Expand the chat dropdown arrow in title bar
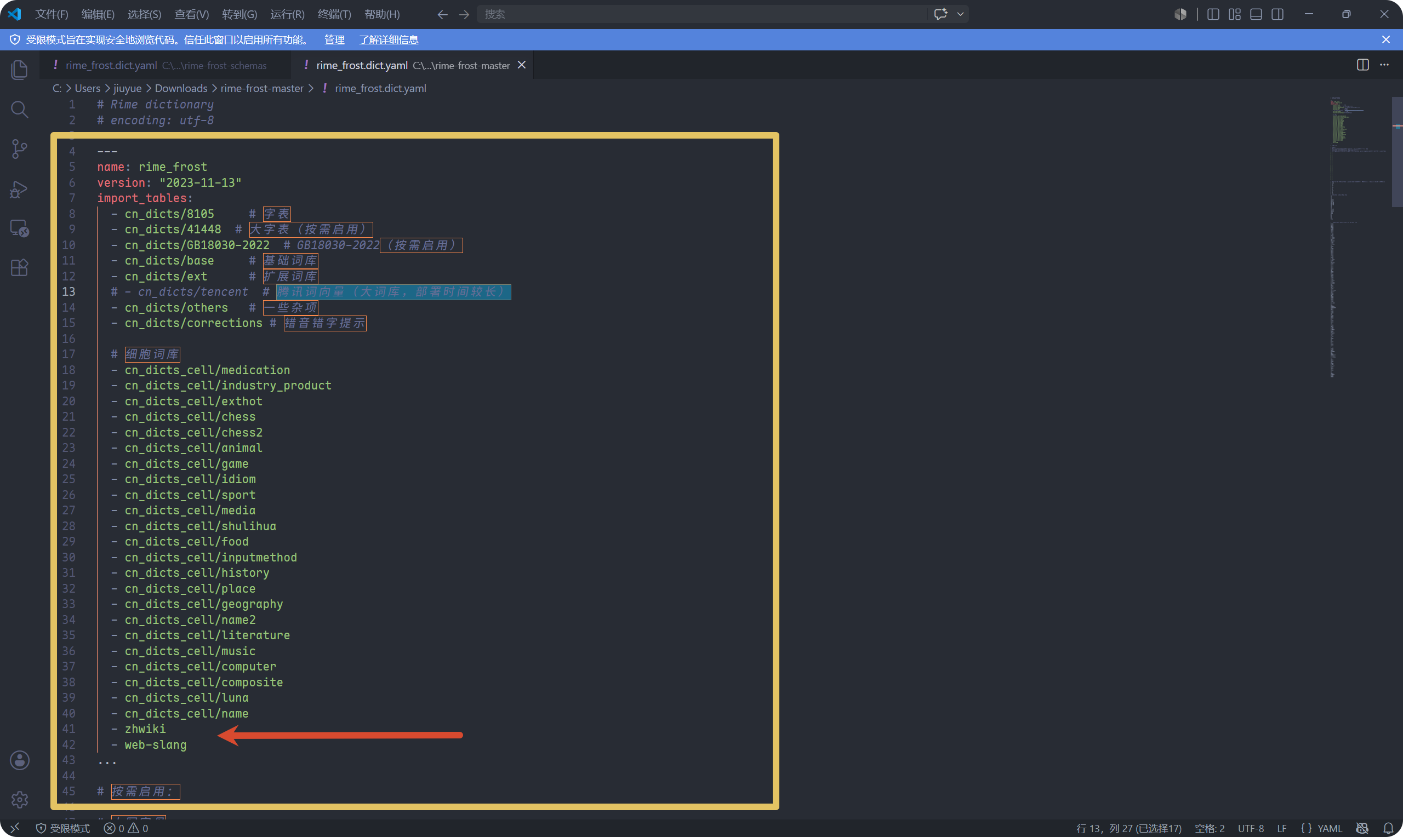The image size is (1403, 837). [960, 14]
